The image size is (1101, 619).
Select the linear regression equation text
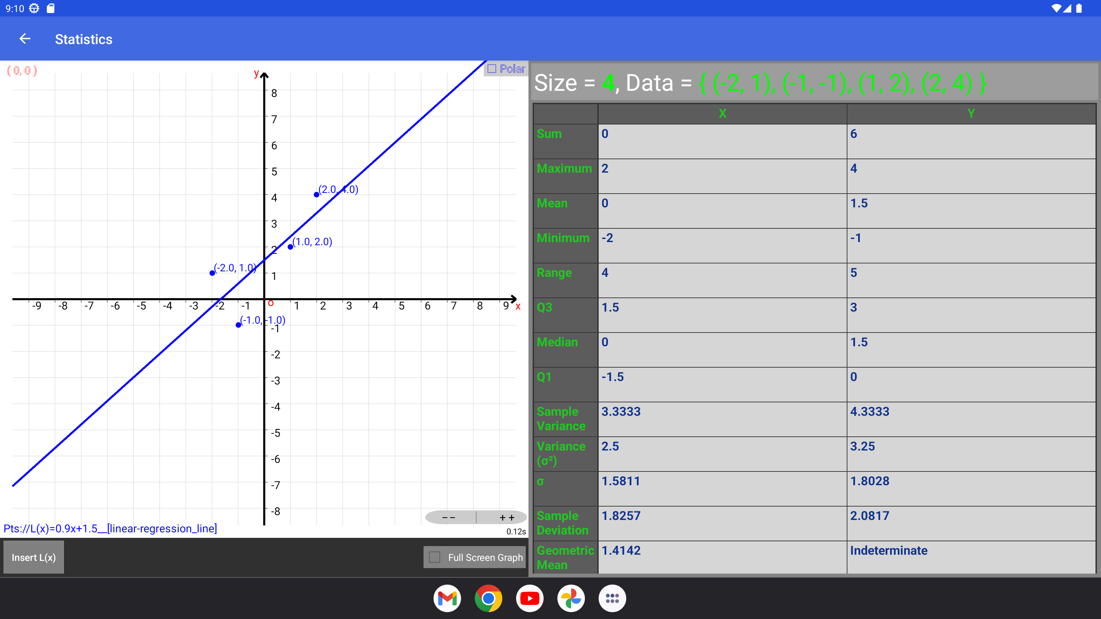(x=110, y=529)
